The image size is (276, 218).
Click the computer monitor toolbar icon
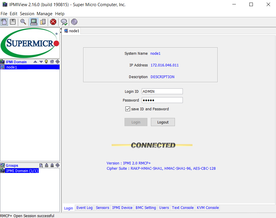(34, 22)
